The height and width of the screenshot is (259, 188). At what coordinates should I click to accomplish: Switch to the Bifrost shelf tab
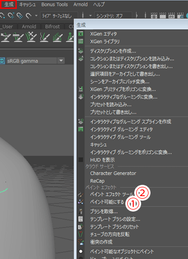click(52, 26)
